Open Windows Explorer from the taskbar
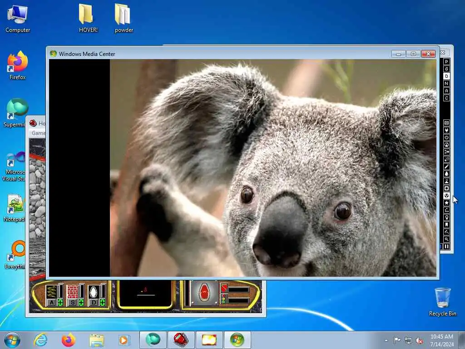Viewport: 465px width, 349px height. tap(97, 340)
